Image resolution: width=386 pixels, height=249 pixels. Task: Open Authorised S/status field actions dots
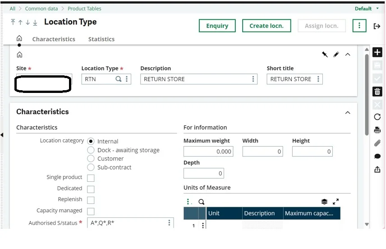point(169,223)
